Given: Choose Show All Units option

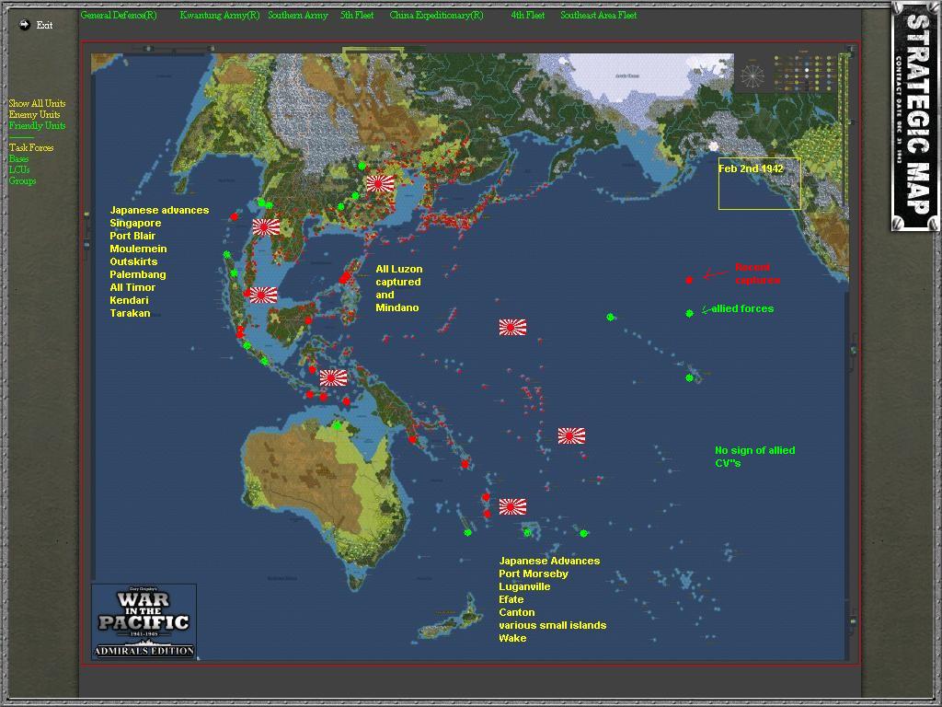Looking at the screenshot, I should 37,103.
